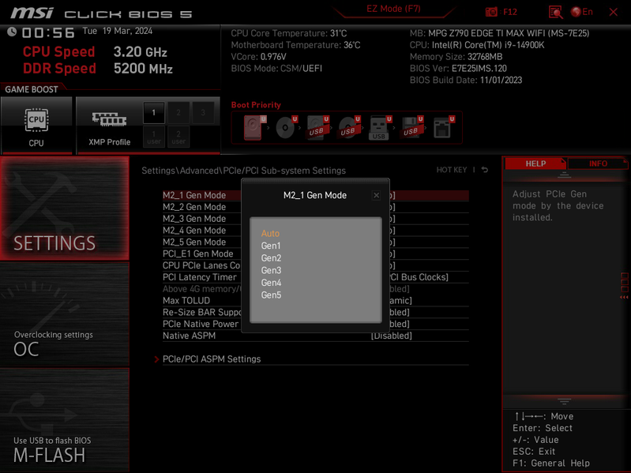The height and width of the screenshot is (473, 631).
Task: Change language via En globe icon
Action: (581, 12)
